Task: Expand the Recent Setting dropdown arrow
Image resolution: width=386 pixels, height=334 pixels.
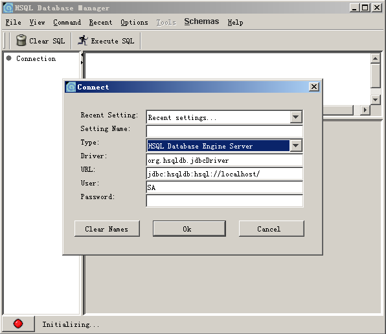Action: 296,117
